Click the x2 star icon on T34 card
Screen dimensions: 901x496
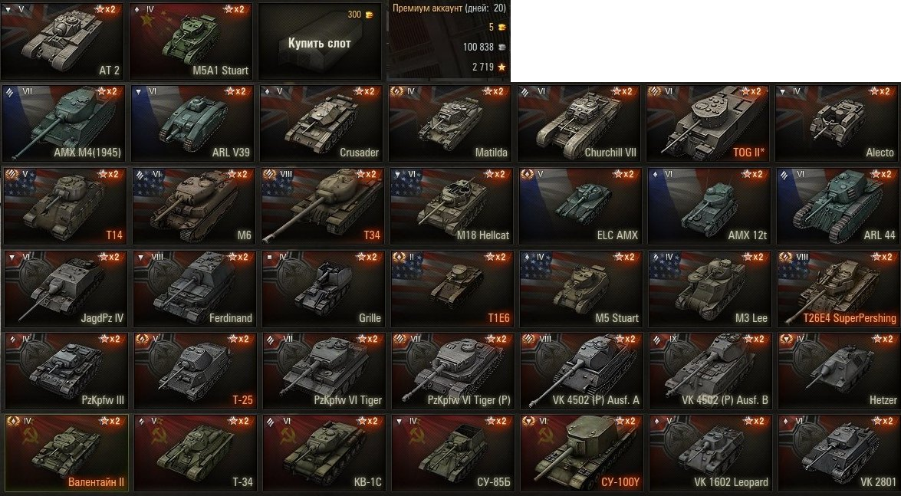(x=365, y=173)
